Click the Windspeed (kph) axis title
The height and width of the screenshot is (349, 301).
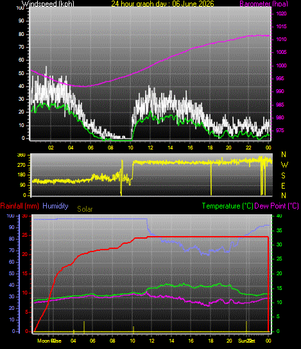tap(48, 4)
